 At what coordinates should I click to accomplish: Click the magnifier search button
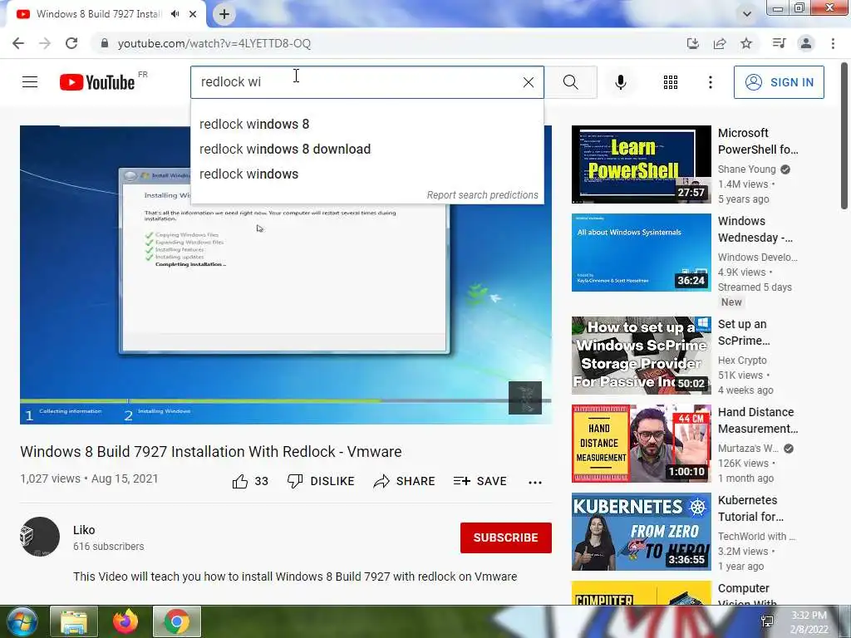[x=570, y=82]
